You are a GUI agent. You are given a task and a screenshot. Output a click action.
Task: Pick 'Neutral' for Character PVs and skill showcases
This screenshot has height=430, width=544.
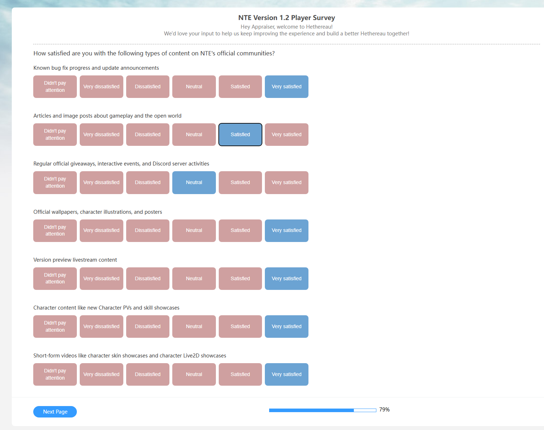[194, 326]
